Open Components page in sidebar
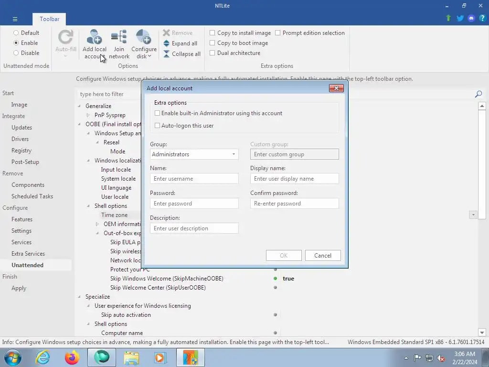The image size is (489, 367). 28,185
